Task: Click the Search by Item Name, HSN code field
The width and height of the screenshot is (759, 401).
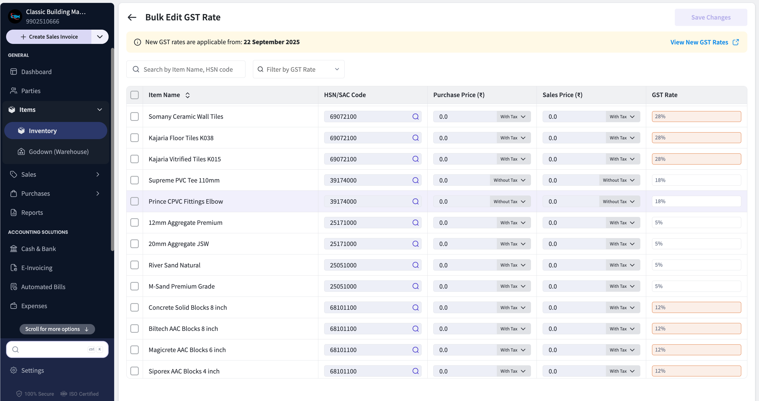Action: coord(186,69)
